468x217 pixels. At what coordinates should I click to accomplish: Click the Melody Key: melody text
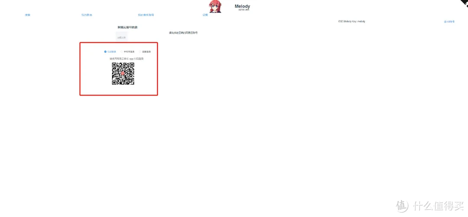tap(351, 22)
